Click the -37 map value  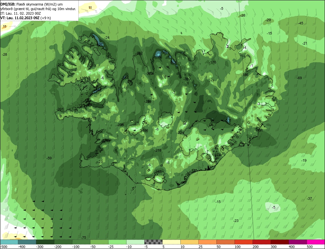pyautogui.click(x=309, y=199)
